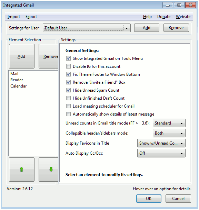199x210 pixels.
Task: Click the Version: 2.6.12 label
Action: (20, 189)
